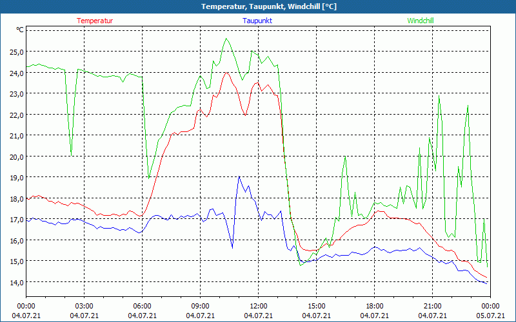The width and height of the screenshot is (516, 322).
Task: Click the blue Taupunkt legend label
Action: coord(257,21)
